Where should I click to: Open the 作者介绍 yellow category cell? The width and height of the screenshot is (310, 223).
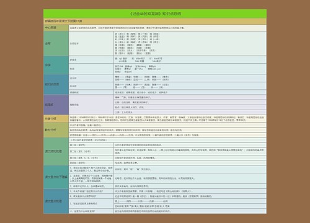pos(56,118)
